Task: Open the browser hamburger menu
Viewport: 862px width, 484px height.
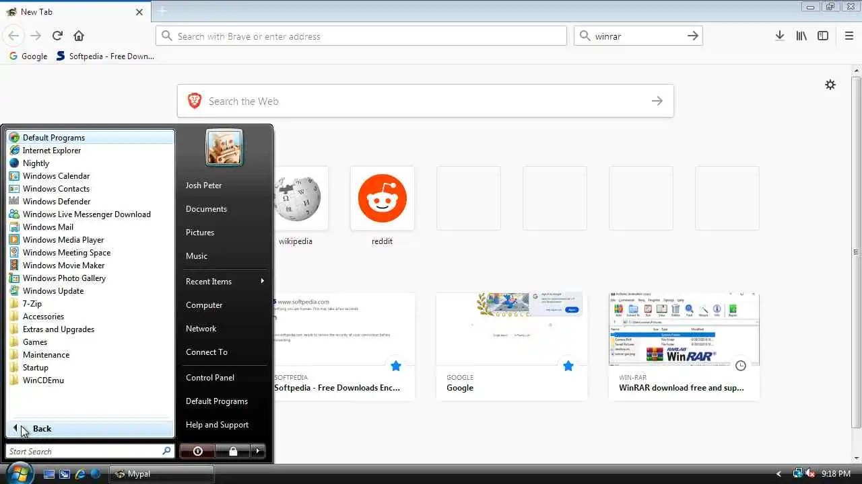Action: point(849,36)
